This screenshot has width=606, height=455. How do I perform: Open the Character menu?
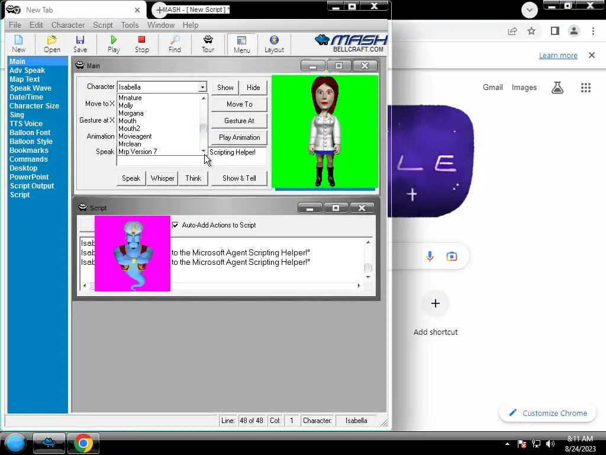coord(68,25)
